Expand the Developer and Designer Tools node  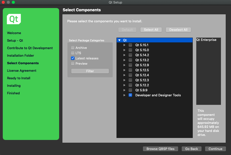(124, 95)
